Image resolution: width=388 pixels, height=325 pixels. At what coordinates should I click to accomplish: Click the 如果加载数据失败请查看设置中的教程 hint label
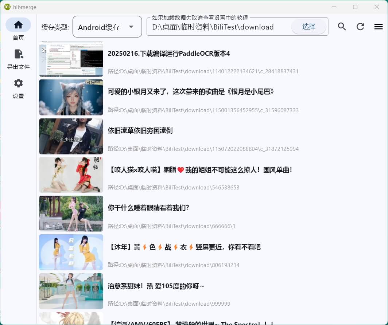point(200,18)
